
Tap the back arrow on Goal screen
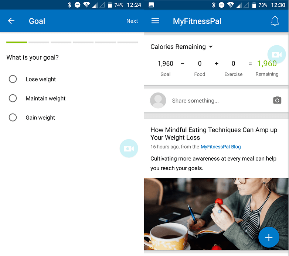pos(11,21)
